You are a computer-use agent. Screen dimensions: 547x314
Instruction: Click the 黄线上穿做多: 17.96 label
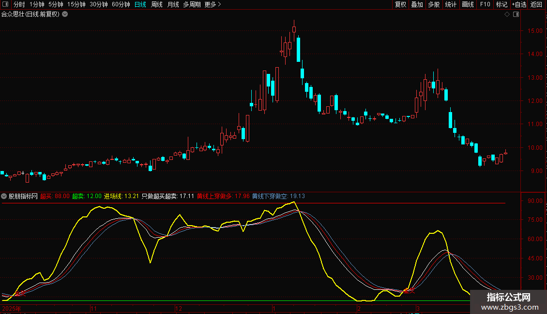coord(223,196)
